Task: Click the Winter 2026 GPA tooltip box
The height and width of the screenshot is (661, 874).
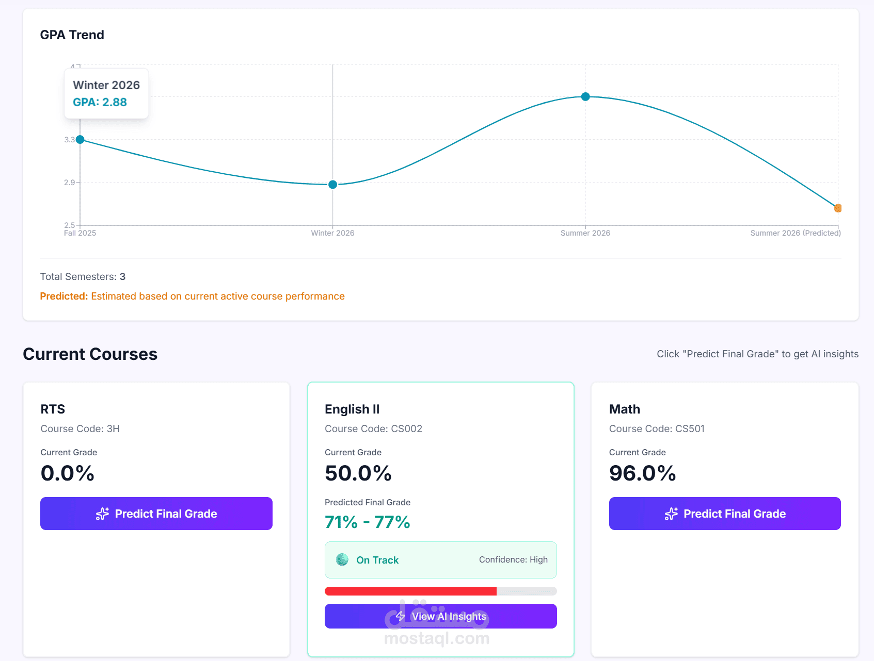Action: (106, 93)
